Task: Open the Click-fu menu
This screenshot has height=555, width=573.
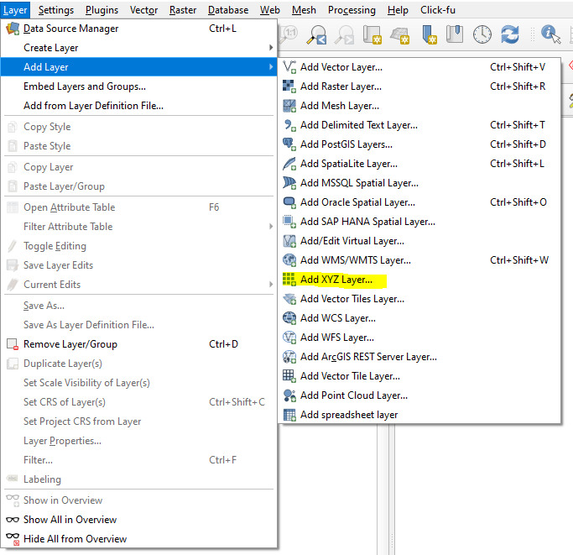Action: [437, 10]
